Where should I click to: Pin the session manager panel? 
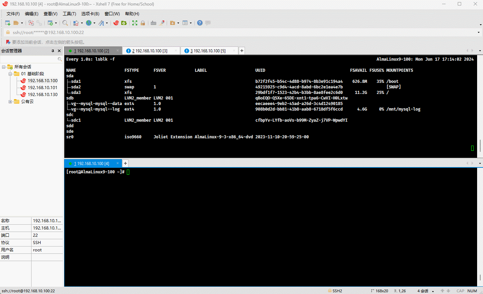(53, 51)
